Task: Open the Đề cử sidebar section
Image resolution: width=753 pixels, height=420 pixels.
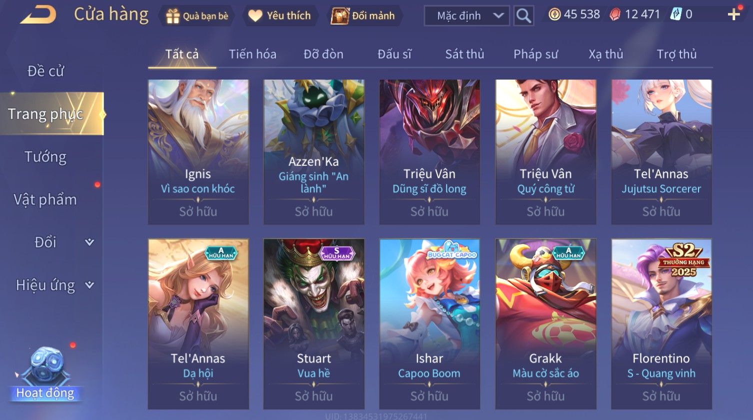Action: click(x=45, y=71)
